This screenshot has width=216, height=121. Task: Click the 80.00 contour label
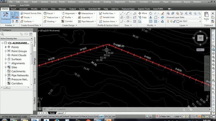94,64
